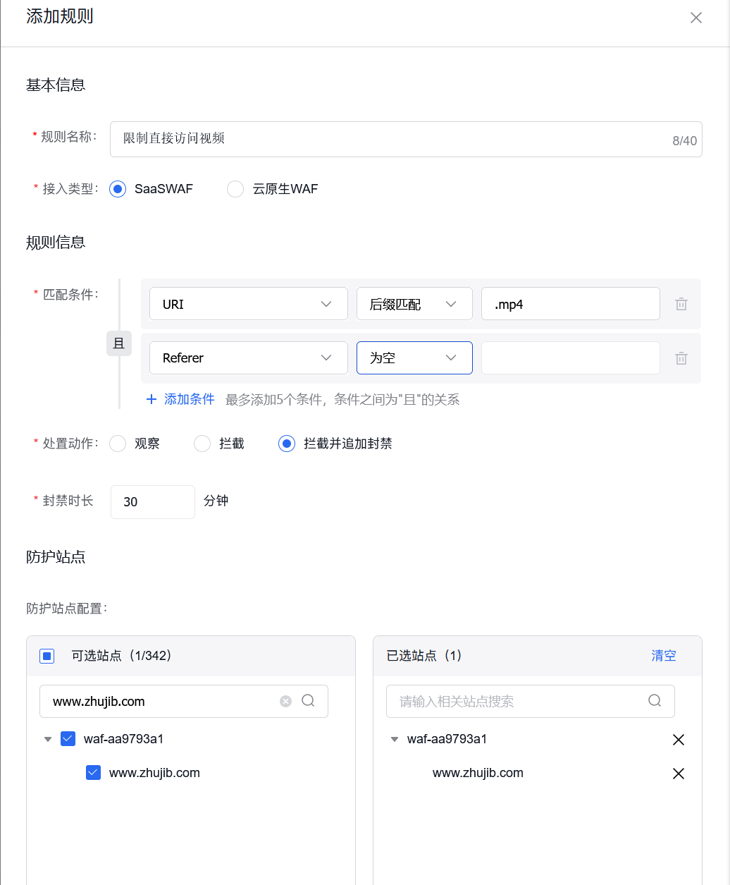The width and height of the screenshot is (730, 885).
Task: Click www.zhujib.com in selected sites list
Action: coord(478,774)
